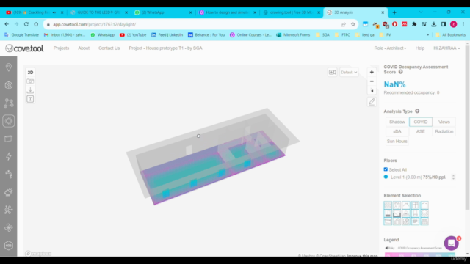Toggle the stacked floors element icon
The width and height of the screenshot is (470, 264).
pyautogui.click(x=424, y=213)
